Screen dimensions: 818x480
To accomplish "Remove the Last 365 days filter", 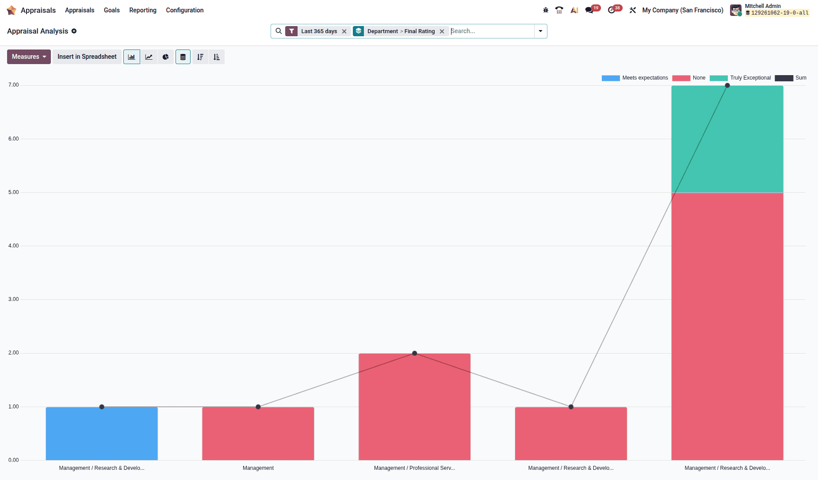I will coord(344,31).
